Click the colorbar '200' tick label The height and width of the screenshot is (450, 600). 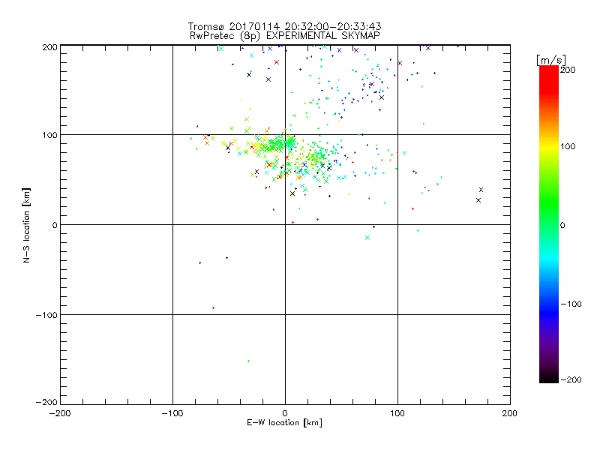pos(568,70)
